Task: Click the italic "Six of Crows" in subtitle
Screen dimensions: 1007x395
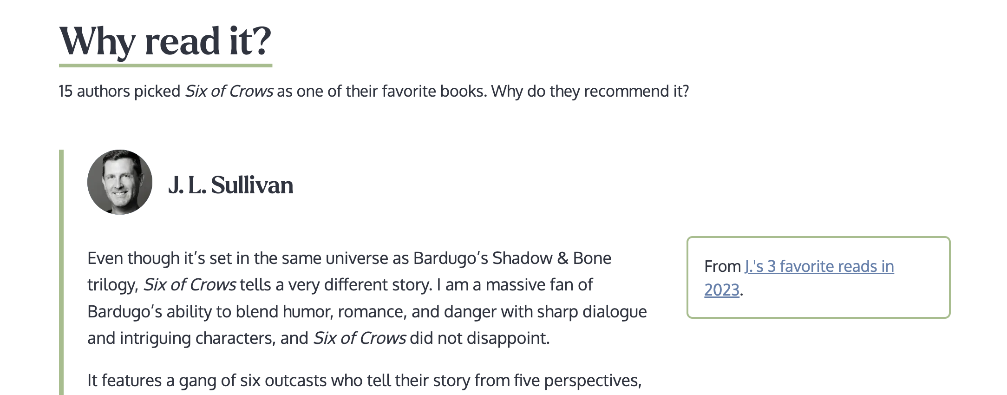Action: pos(229,91)
